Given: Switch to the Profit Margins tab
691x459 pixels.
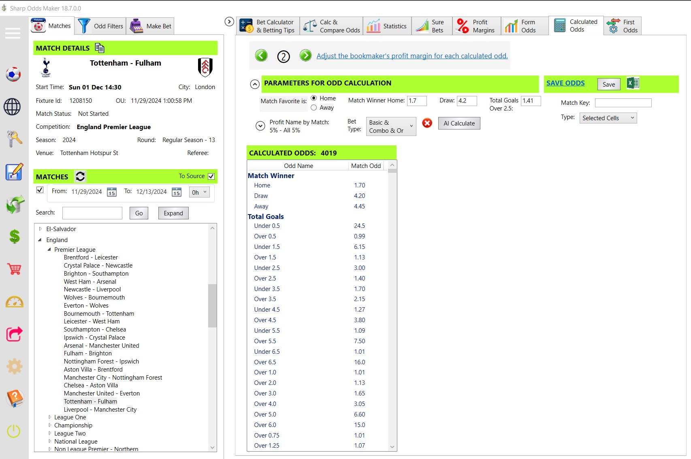Looking at the screenshot, I should tap(476, 26).
